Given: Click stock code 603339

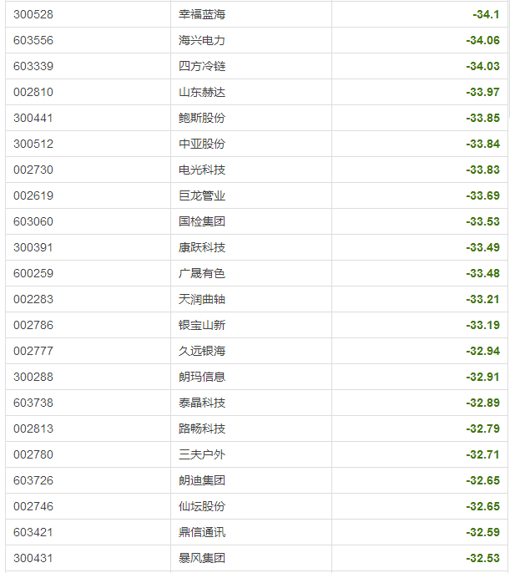Looking at the screenshot, I should click(33, 66).
